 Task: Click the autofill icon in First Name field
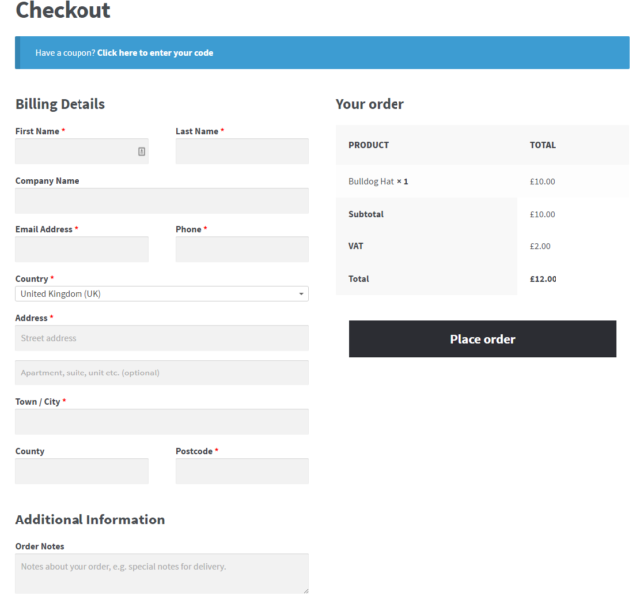pyautogui.click(x=141, y=151)
